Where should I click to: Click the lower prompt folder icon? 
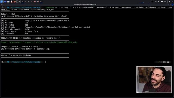click(8, 62)
